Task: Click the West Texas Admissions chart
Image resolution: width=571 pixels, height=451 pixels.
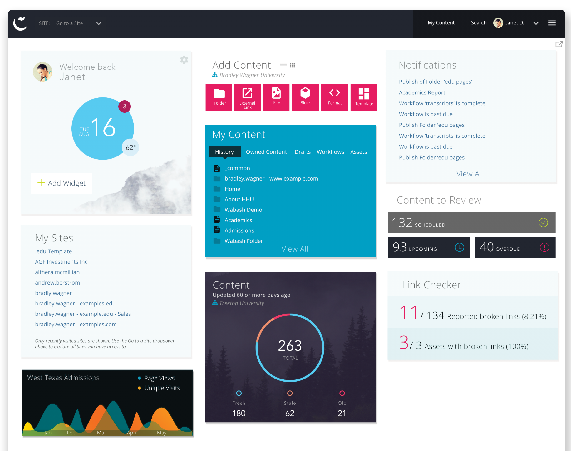Action: click(x=107, y=403)
